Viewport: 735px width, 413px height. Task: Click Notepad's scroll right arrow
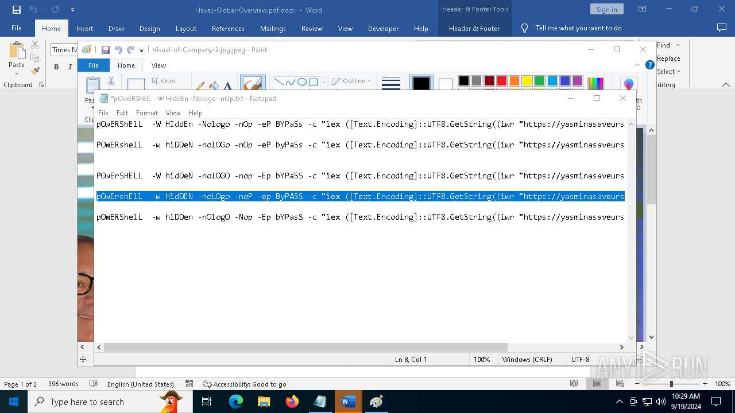tap(621, 347)
